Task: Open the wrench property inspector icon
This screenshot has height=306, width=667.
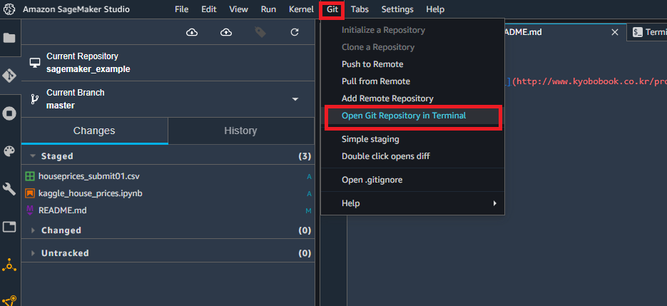Action: pos(9,189)
